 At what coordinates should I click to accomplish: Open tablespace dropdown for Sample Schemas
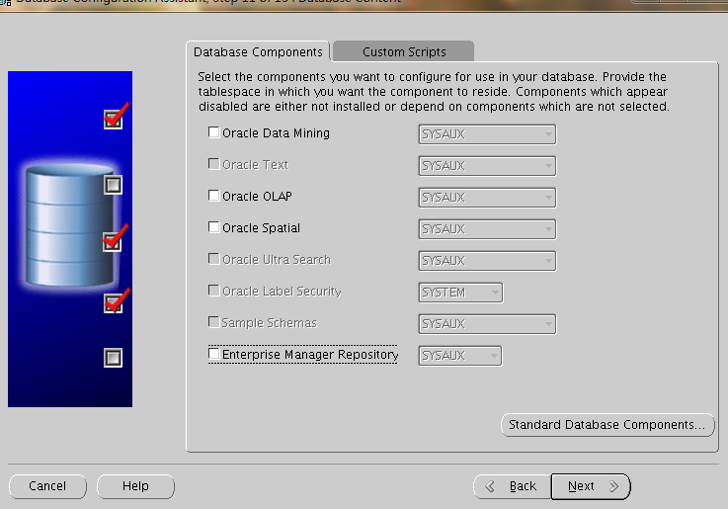pos(487,324)
